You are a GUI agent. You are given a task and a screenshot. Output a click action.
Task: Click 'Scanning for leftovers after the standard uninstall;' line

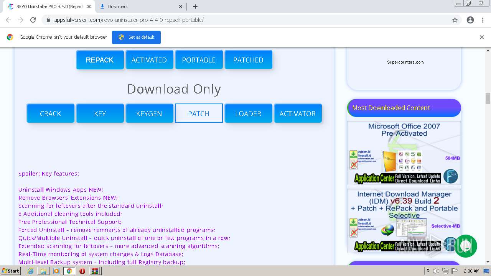pyautogui.click(x=91, y=206)
